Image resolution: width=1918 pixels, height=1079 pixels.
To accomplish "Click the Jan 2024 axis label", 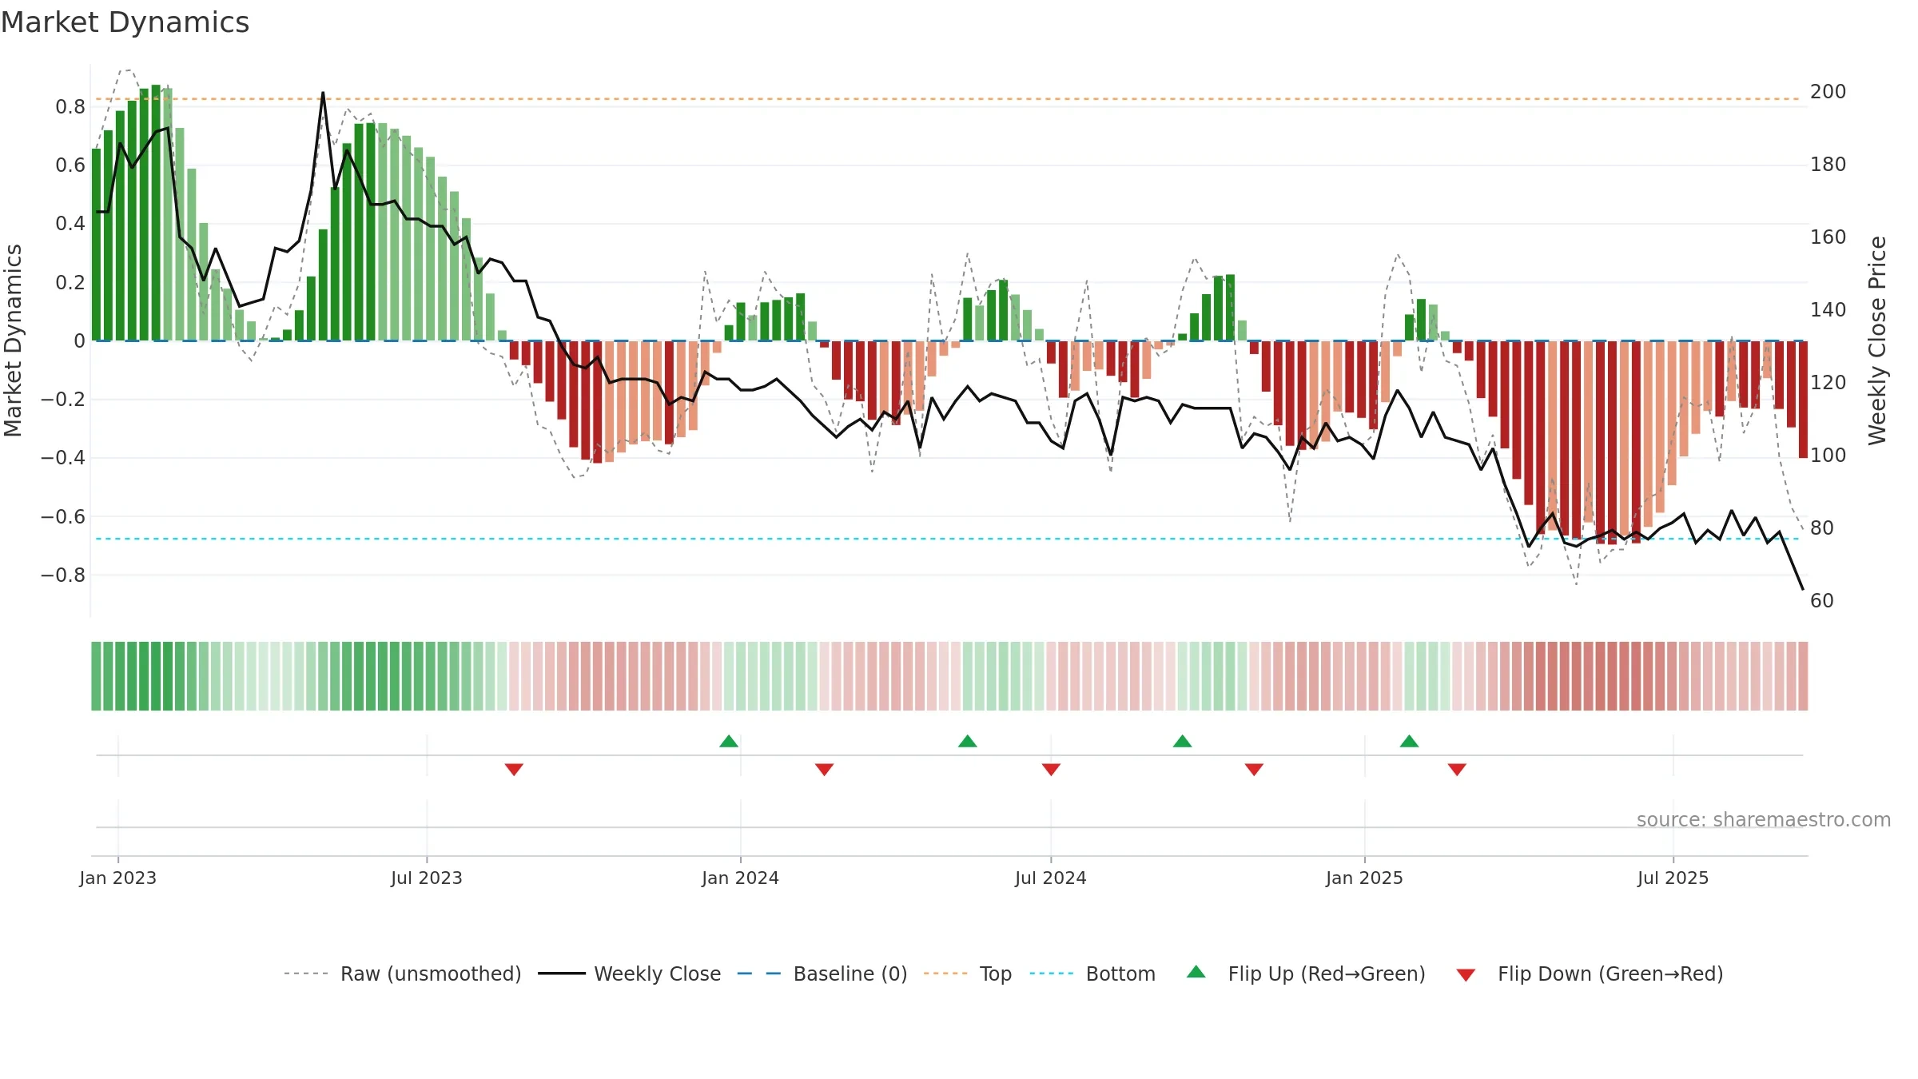I will tap(741, 878).
